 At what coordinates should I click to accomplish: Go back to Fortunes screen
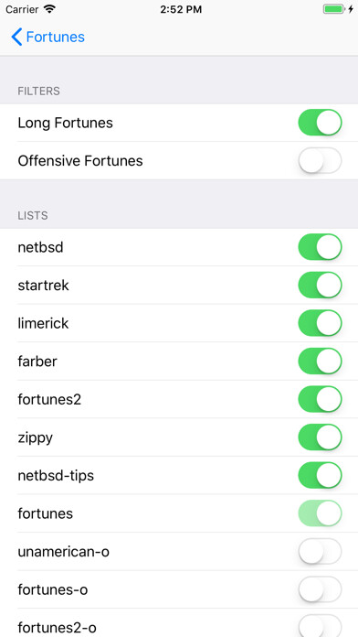pyautogui.click(x=48, y=37)
